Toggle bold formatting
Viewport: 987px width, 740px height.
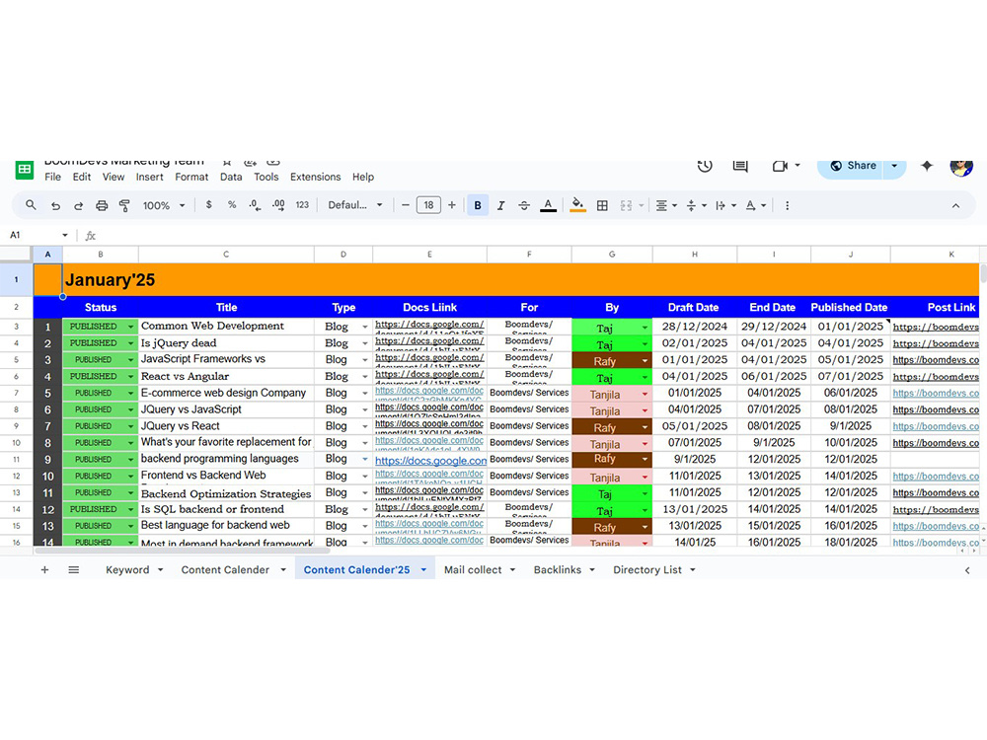[x=478, y=205]
